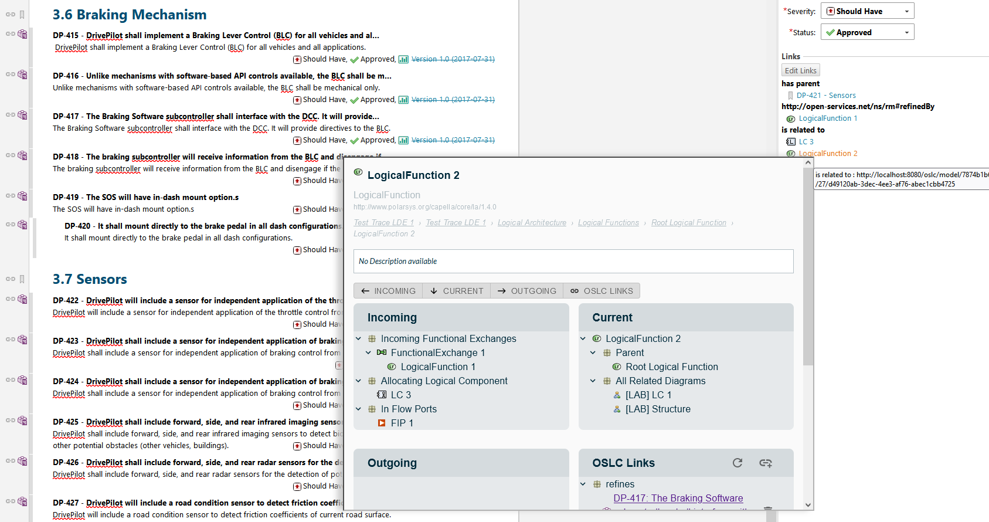This screenshot has height=522, width=989.
Task: Open the DP-421 - Sensors parent link
Action: click(826, 95)
